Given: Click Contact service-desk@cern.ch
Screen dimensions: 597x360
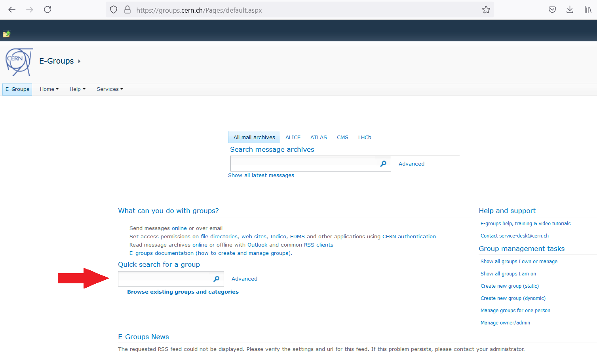Looking at the screenshot, I should pos(515,236).
